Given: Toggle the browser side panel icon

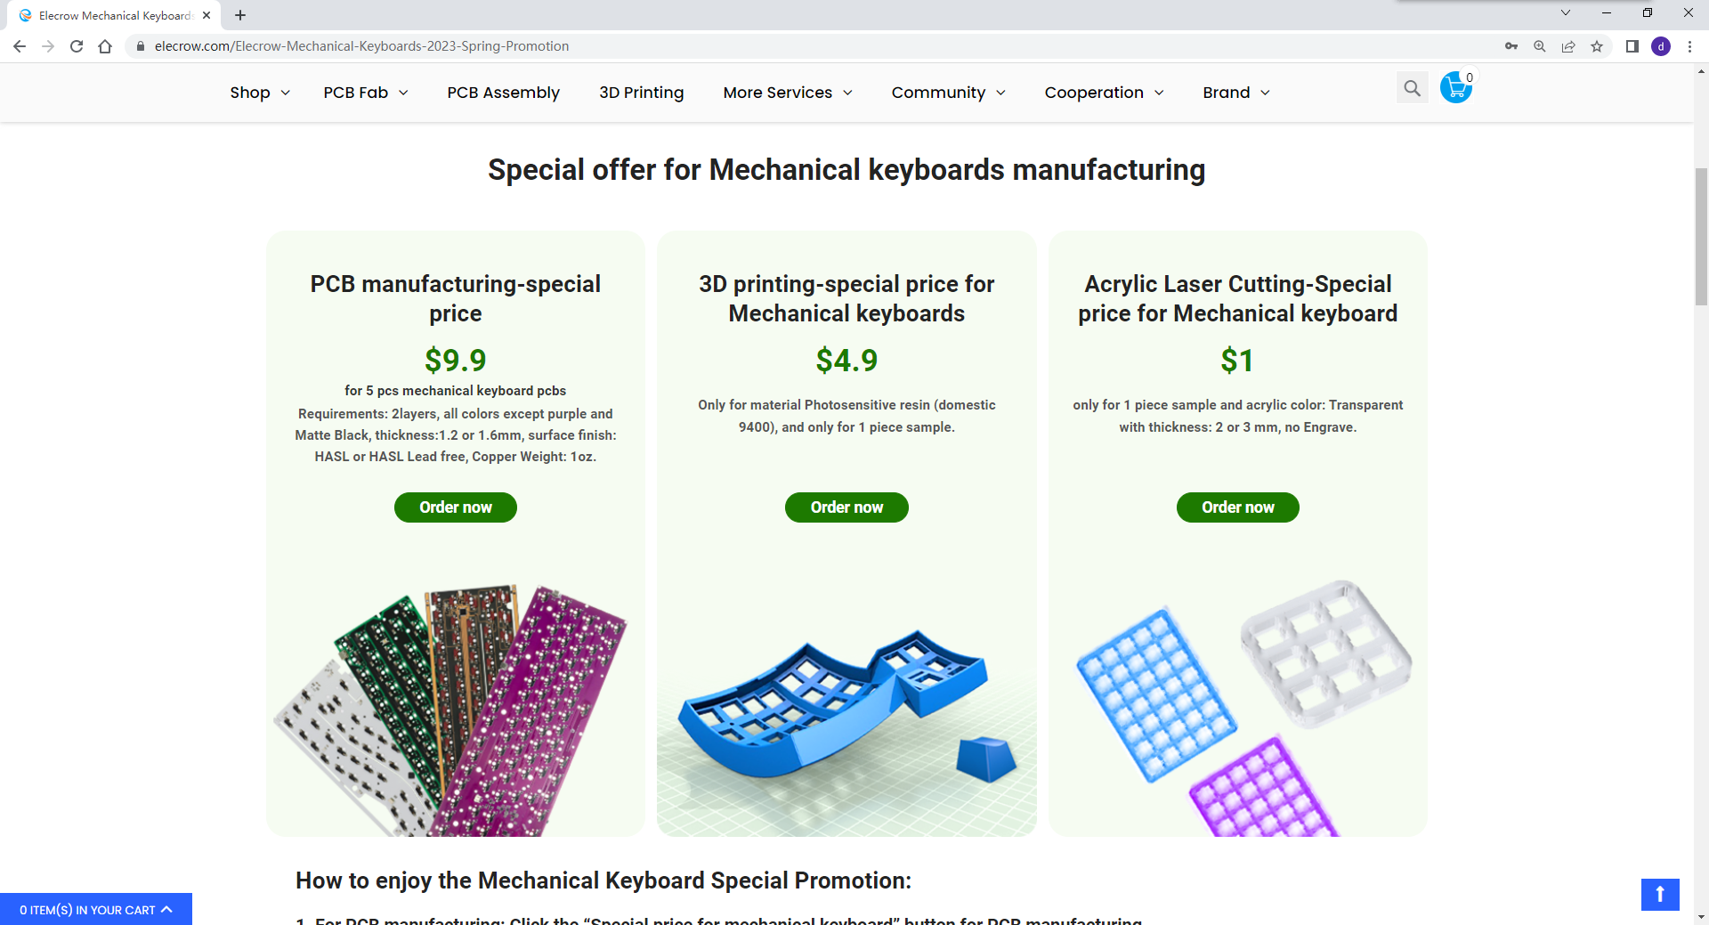Looking at the screenshot, I should pos(1632,46).
